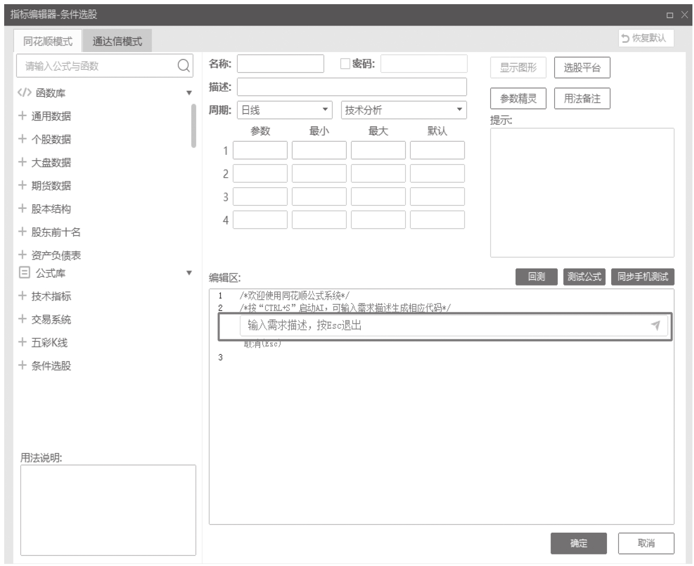Click the 恢复默认 button text
694x566 pixels.
click(649, 38)
